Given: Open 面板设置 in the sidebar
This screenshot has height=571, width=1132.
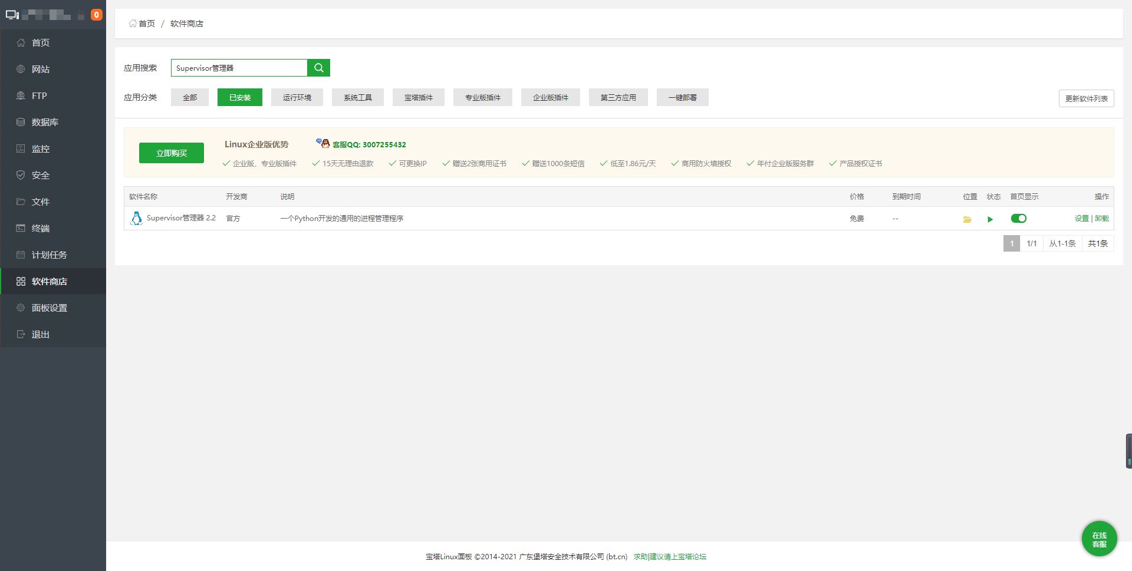Looking at the screenshot, I should point(53,308).
